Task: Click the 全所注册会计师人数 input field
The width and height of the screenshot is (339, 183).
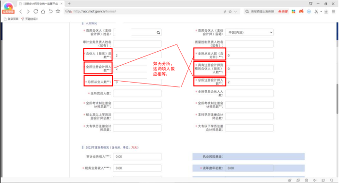Action: pyautogui.click(x=137, y=69)
